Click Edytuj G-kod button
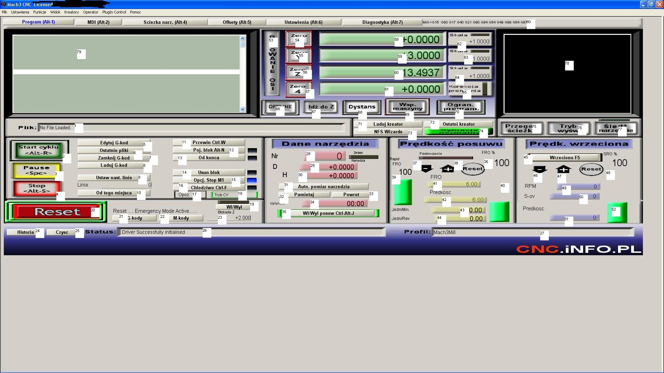 click(x=114, y=143)
